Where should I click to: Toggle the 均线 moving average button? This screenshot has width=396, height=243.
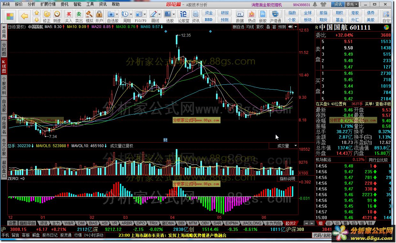250,27
